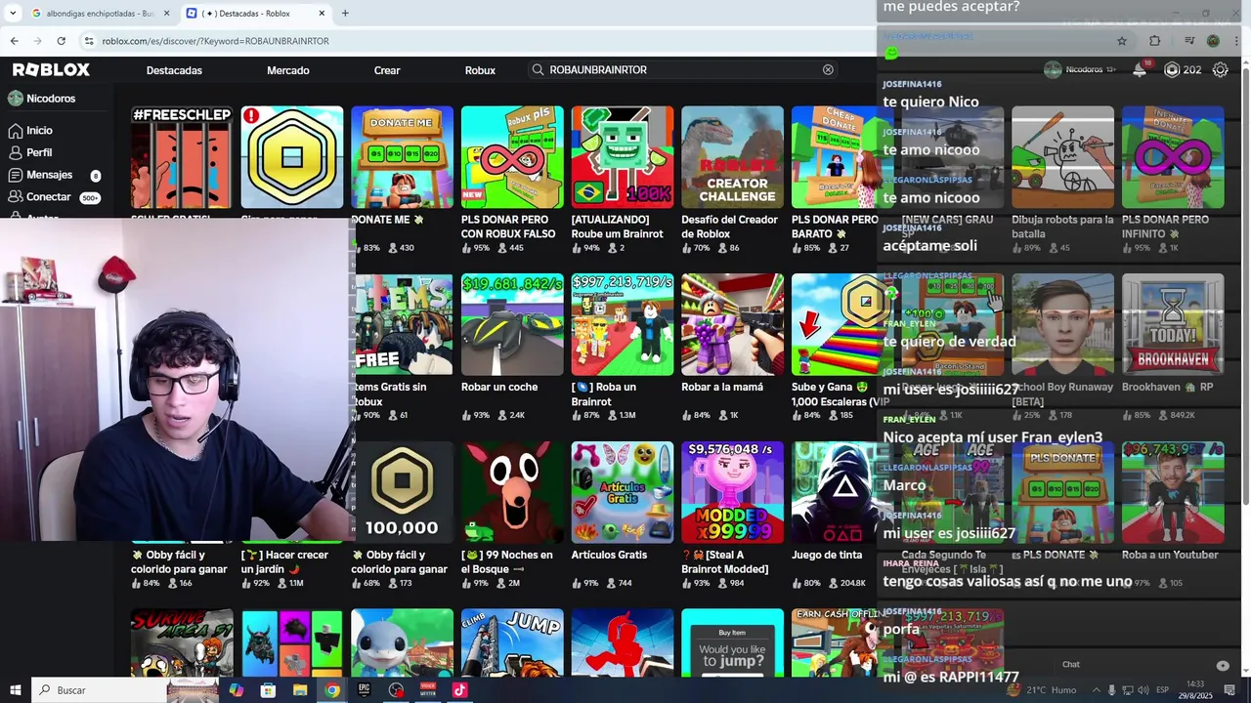This screenshot has height=703, width=1251.
Task: Open Brookhaven RP game thumbnail
Action: (x=1173, y=324)
